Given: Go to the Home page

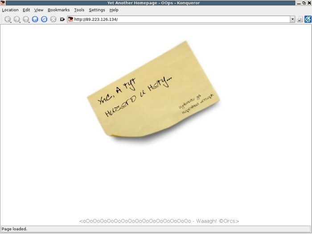Looking at the screenshot, I should 35,20.
